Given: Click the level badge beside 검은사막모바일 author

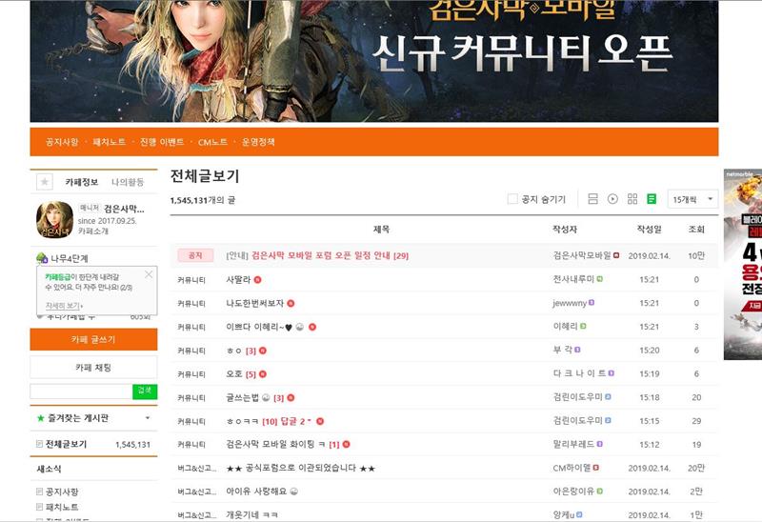Looking at the screenshot, I should point(616,255).
